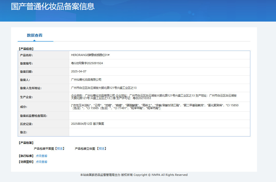
Task: Click 点击查看 next to 执行标准
Action: 42,156
